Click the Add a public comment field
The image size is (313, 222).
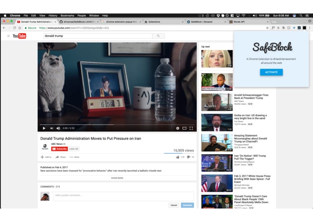coord(123,196)
